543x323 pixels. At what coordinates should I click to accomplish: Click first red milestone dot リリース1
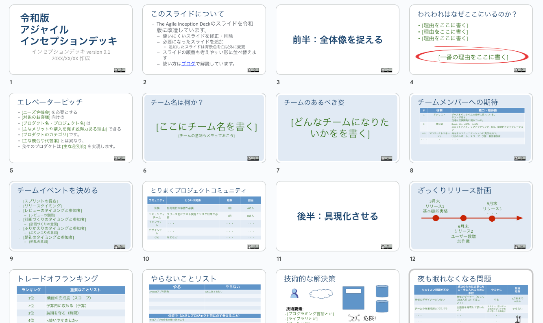click(x=436, y=218)
